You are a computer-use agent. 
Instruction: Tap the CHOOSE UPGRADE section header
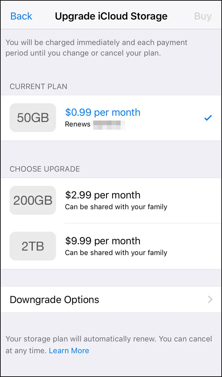45,169
